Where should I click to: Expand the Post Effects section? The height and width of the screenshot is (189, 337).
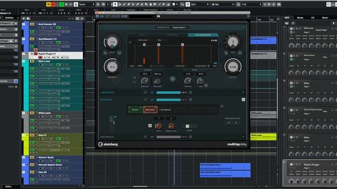point(243,136)
